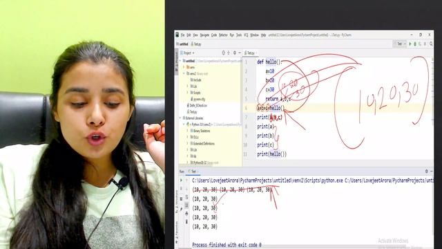This screenshot has width=442, height=249.
Task: Click 'Process finished with exit code 0'
Action: pyautogui.click(x=227, y=245)
